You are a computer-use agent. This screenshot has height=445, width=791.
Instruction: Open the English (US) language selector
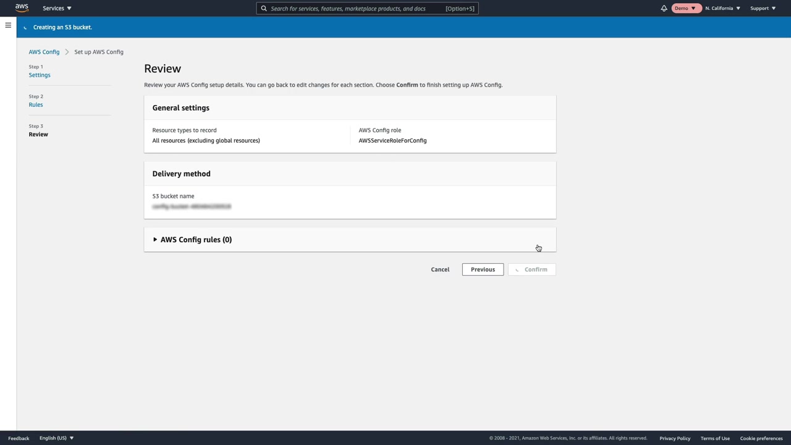tap(56, 438)
